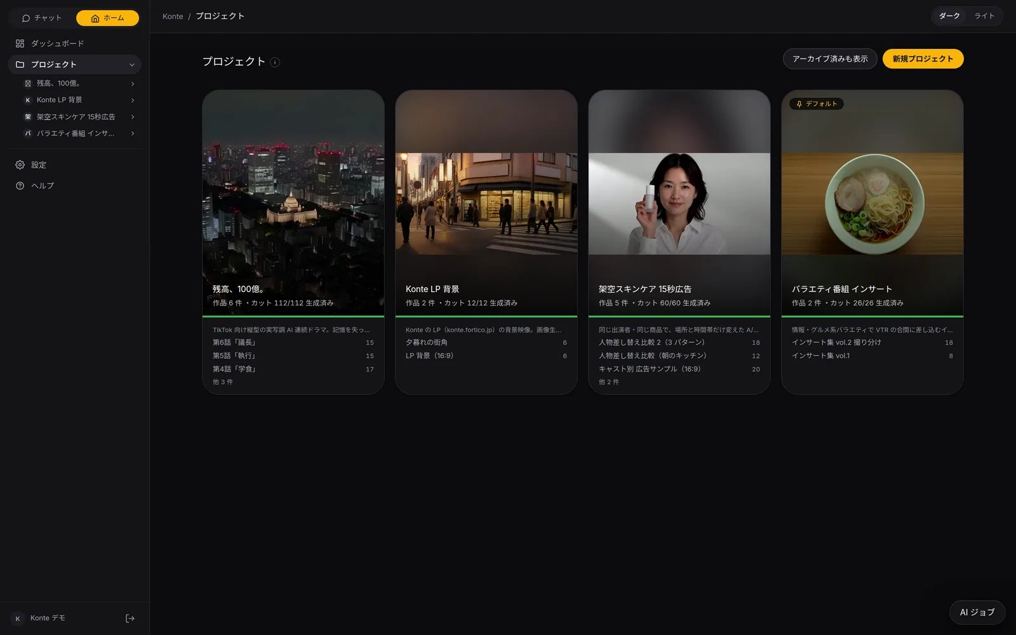Image resolution: width=1016 pixels, height=635 pixels.
Task: Click the info icon beside プロジェクト heading
Action: pyautogui.click(x=275, y=62)
